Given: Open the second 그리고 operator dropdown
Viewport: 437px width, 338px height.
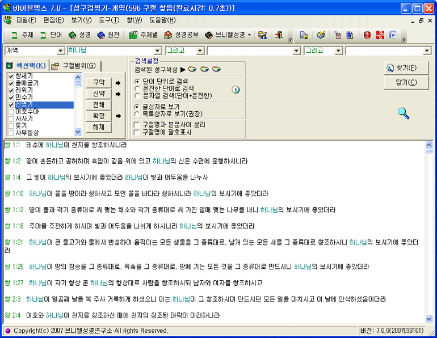Looking at the screenshot, I should [x=338, y=50].
